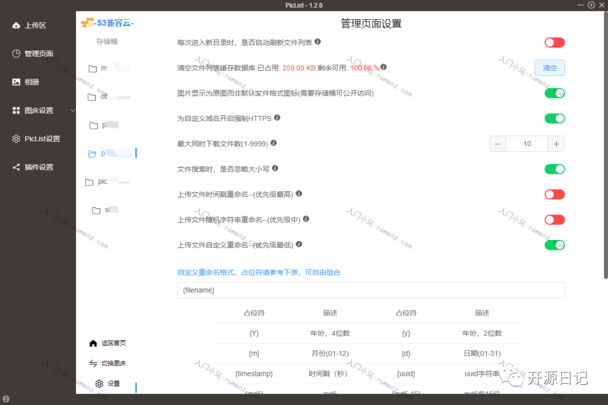
Task: Click the 259.09 KB cache usage value
Action: 298,68
